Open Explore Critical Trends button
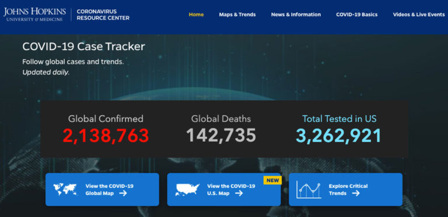Screen dimensions: 448x217 (x=346, y=190)
